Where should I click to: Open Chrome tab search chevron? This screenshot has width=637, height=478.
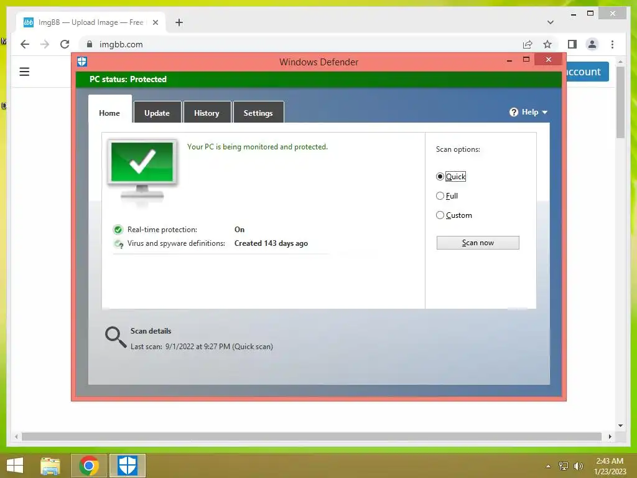click(x=551, y=22)
